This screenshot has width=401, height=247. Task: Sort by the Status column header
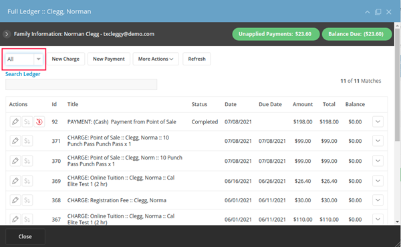[199, 104]
